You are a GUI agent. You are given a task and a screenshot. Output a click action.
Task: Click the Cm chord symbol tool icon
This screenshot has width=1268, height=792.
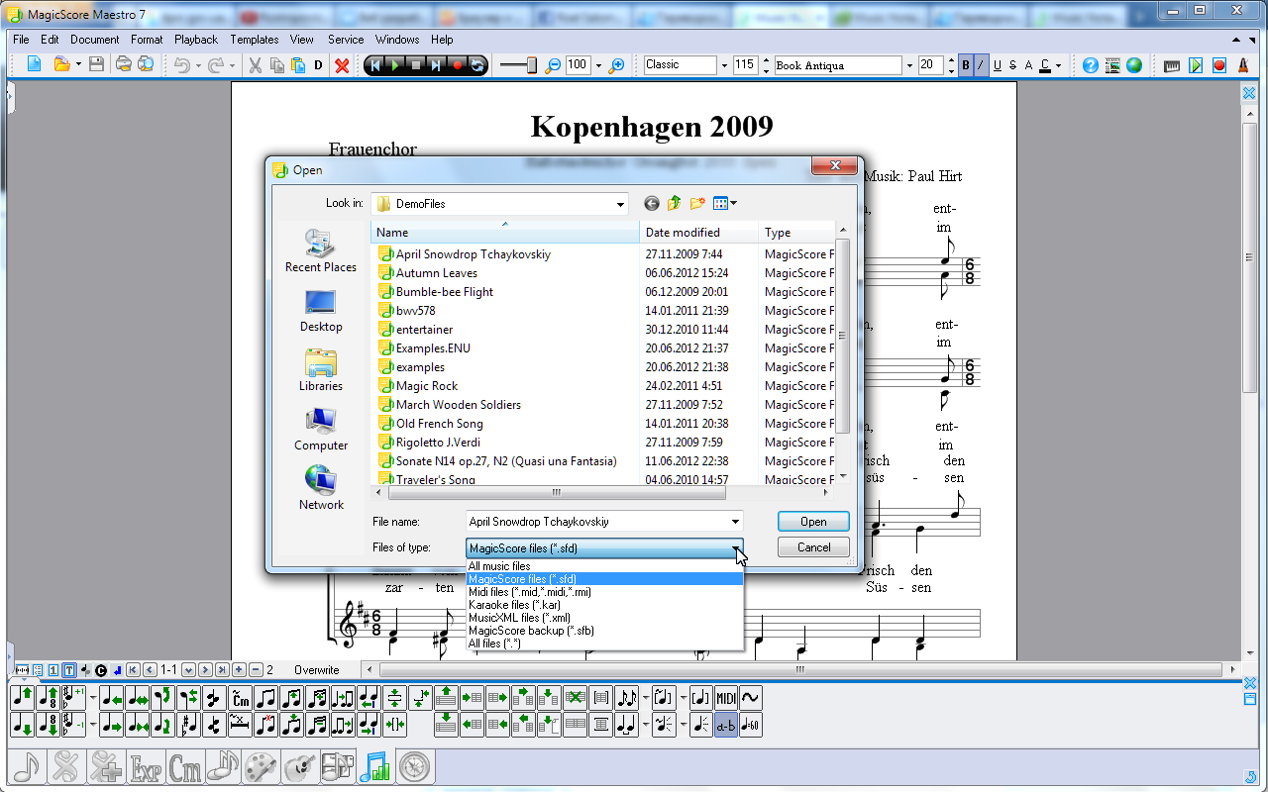pyautogui.click(x=240, y=698)
